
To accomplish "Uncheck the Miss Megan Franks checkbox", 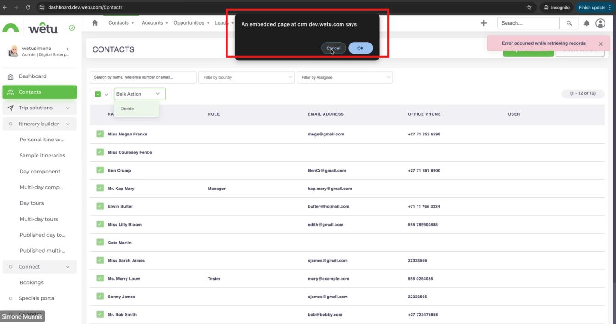I will point(100,134).
